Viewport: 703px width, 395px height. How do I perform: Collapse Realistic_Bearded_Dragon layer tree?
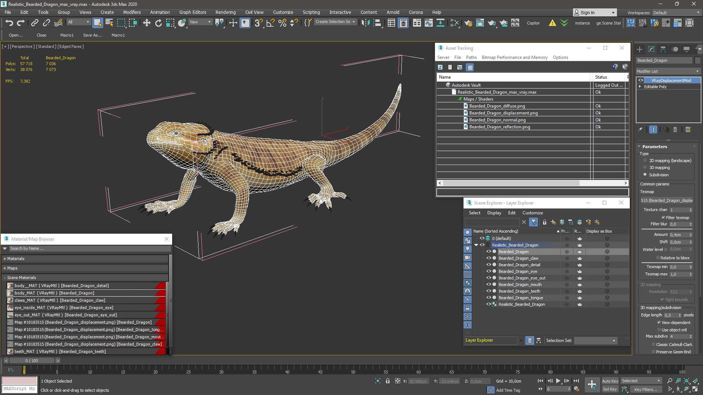[x=476, y=245]
